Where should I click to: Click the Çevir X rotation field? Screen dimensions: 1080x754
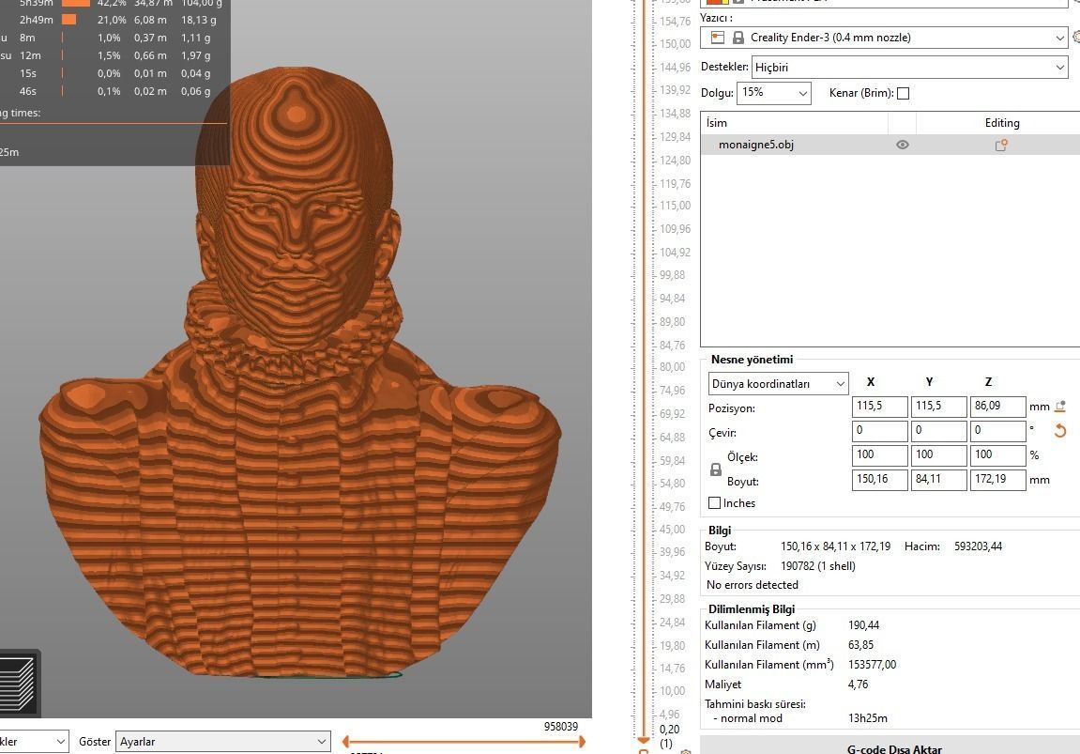[879, 431]
